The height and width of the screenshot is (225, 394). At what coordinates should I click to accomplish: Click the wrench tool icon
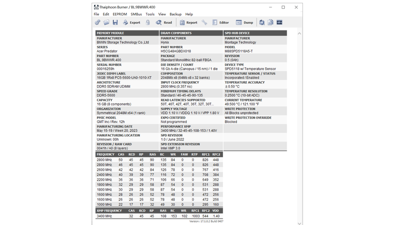click(x=204, y=22)
